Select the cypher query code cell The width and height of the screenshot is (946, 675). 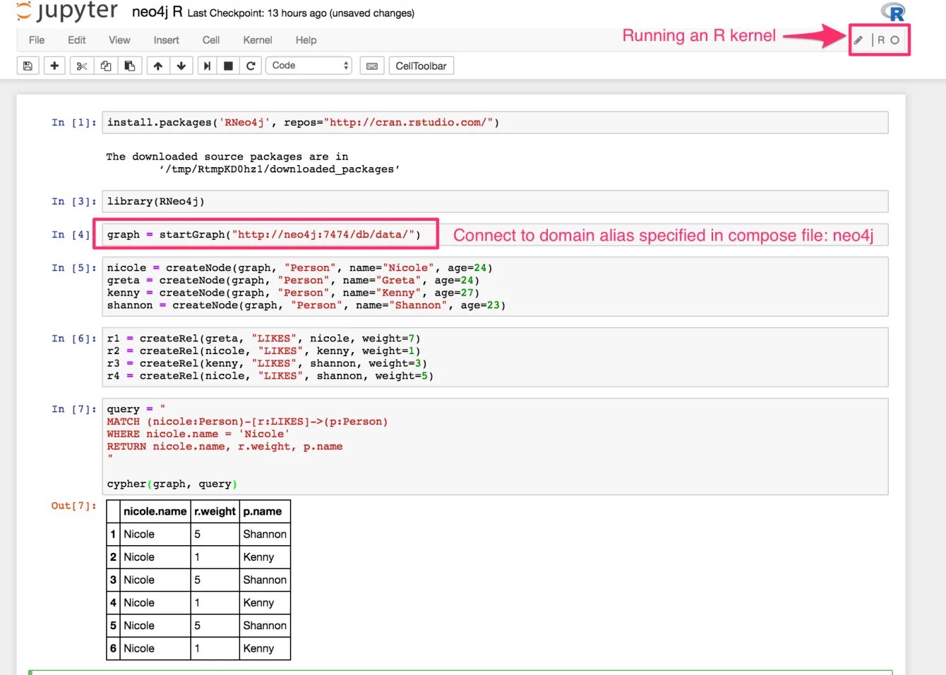click(x=495, y=446)
